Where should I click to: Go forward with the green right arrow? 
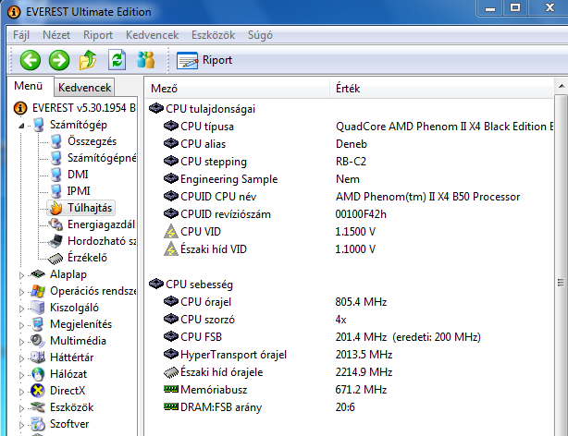click(x=59, y=60)
